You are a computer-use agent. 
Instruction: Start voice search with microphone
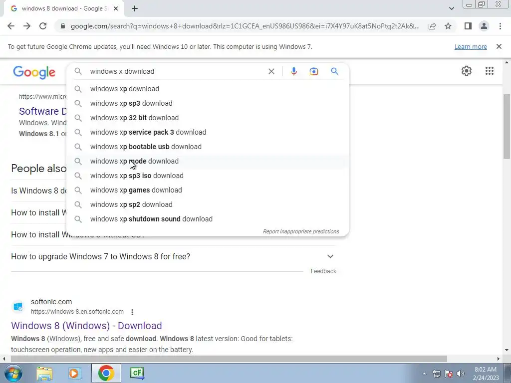[x=293, y=71]
